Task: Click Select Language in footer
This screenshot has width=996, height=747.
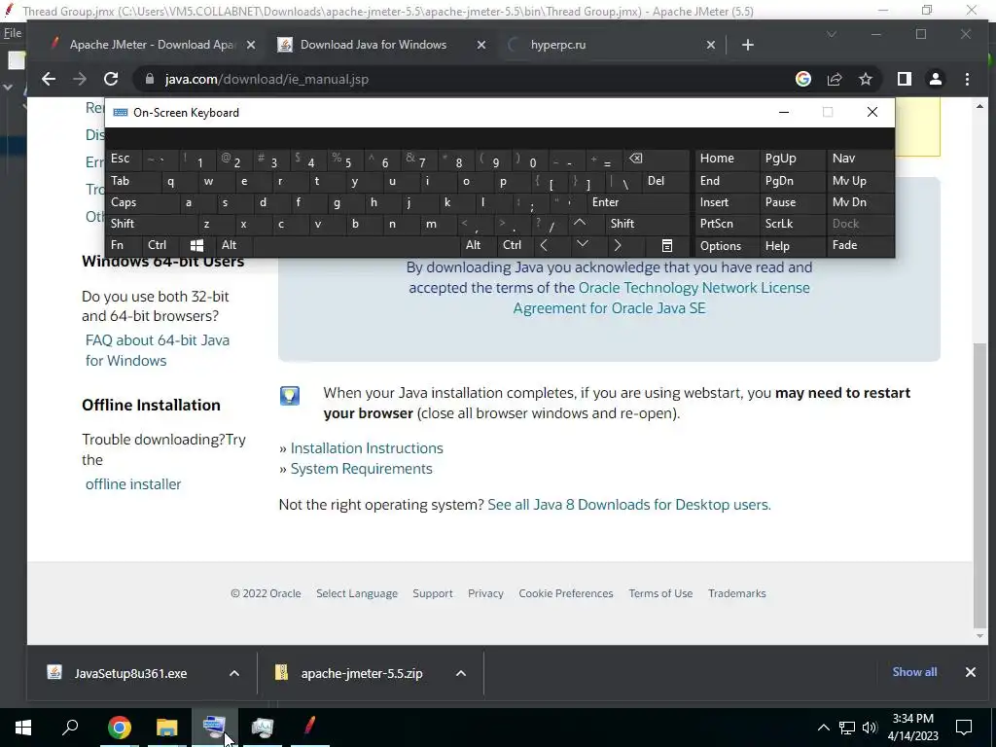Action: point(357,593)
